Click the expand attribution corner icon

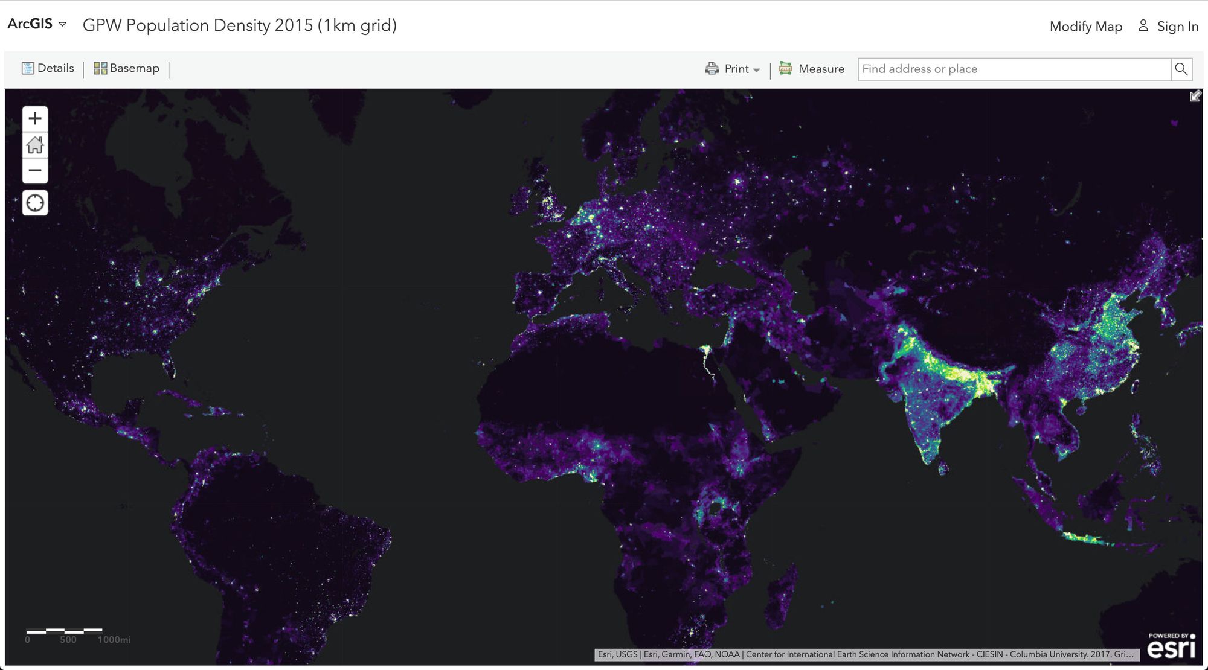coord(1195,97)
